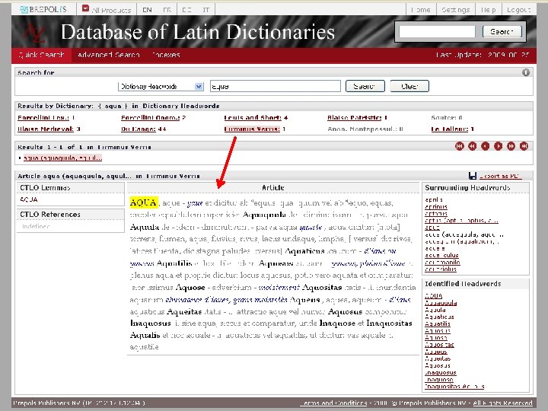548x411 pixels.
Task: Click bold Aquaquola in article text
Action: [x=264, y=215]
